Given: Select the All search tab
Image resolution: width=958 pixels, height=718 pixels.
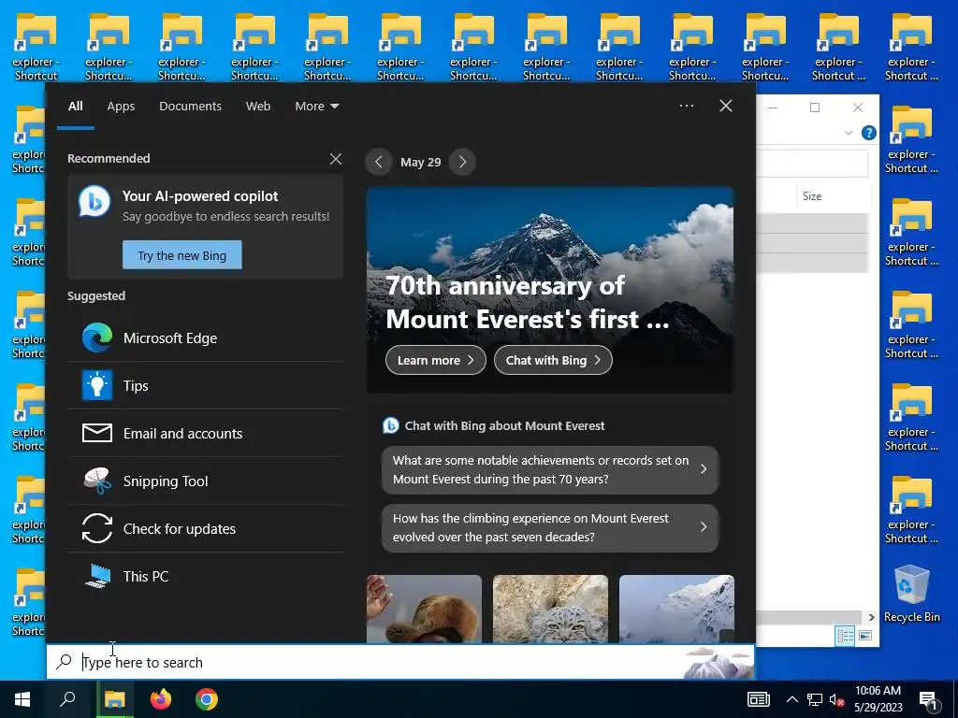Looking at the screenshot, I should pyautogui.click(x=75, y=106).
